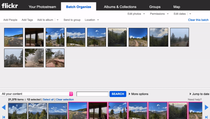Jump to the last filmstrip page
This screenshot has height=119, width=210.
click(x=206, y=117)
